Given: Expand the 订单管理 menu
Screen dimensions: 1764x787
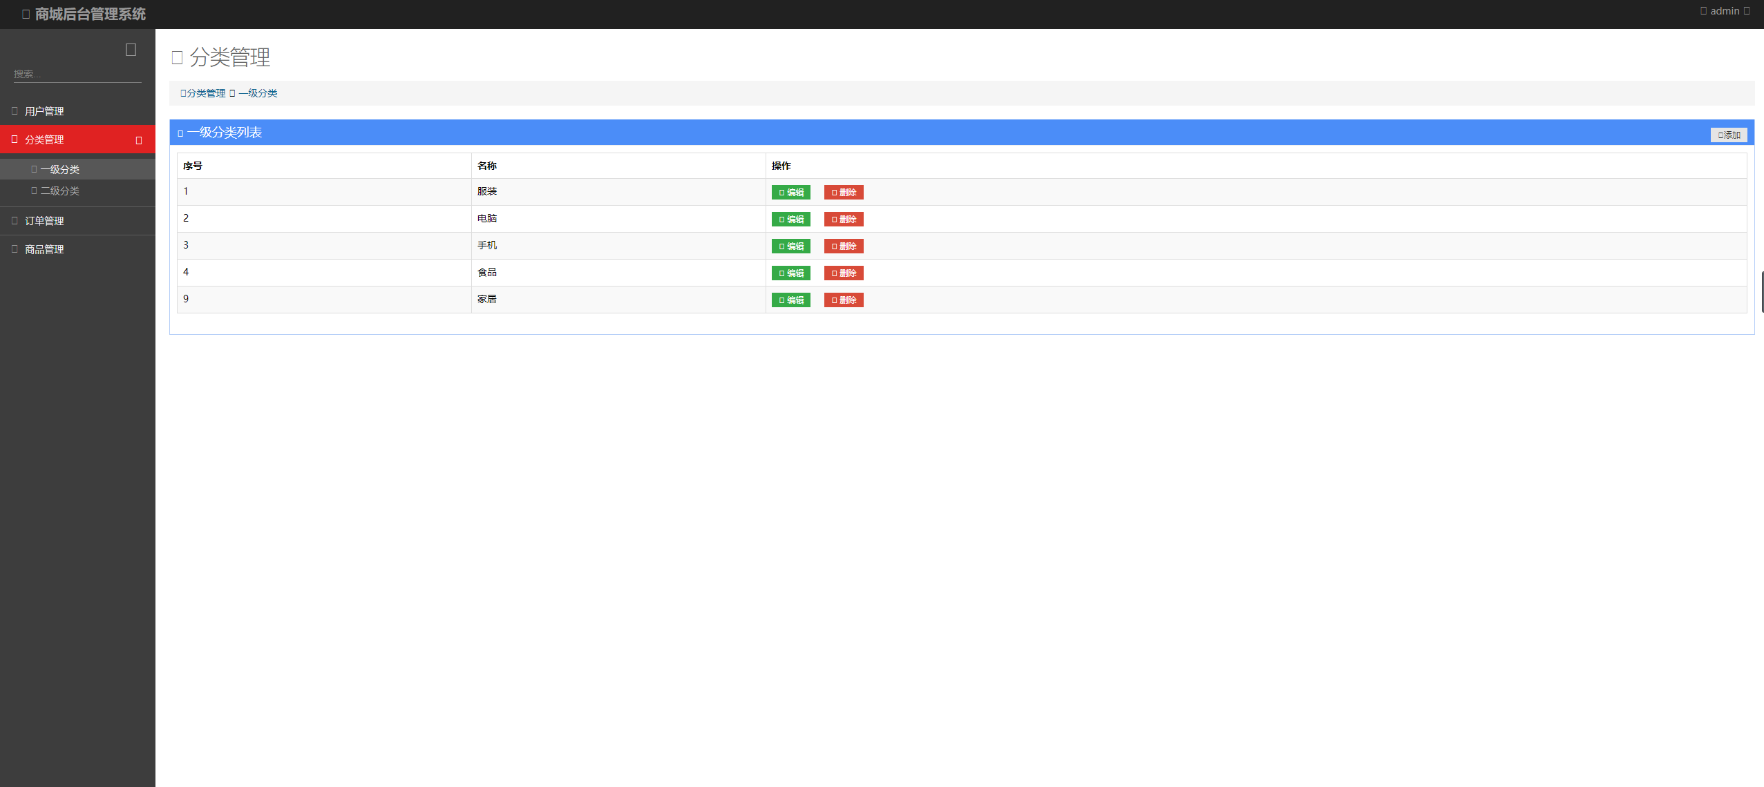Looking at the screenshot, I should click(44, 221).
